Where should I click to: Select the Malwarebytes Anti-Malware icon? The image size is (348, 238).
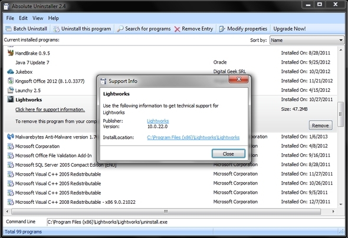11,137
